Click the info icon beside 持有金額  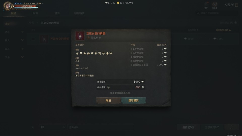coord(108,87)
